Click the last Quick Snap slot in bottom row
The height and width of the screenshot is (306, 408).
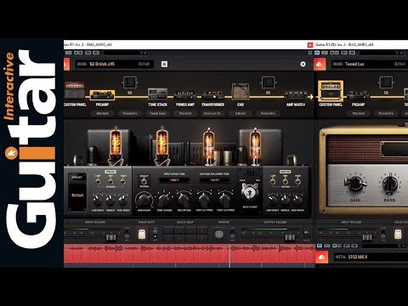[x=202, y=238]
